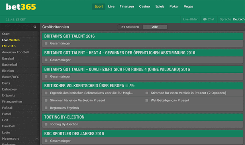Select the Alle time filter
This screenshot has width=245, height=145.
(155, 27)
